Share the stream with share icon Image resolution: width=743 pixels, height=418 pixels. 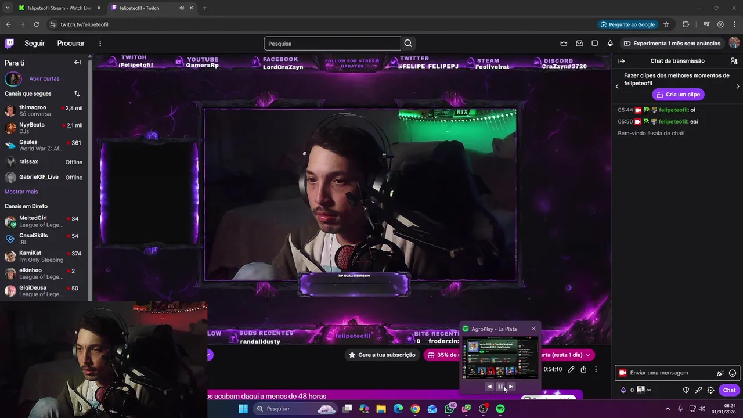click(x=583, y=369)
